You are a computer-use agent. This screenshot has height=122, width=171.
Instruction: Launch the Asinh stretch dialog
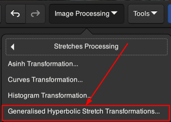click(x=43, y=64)
